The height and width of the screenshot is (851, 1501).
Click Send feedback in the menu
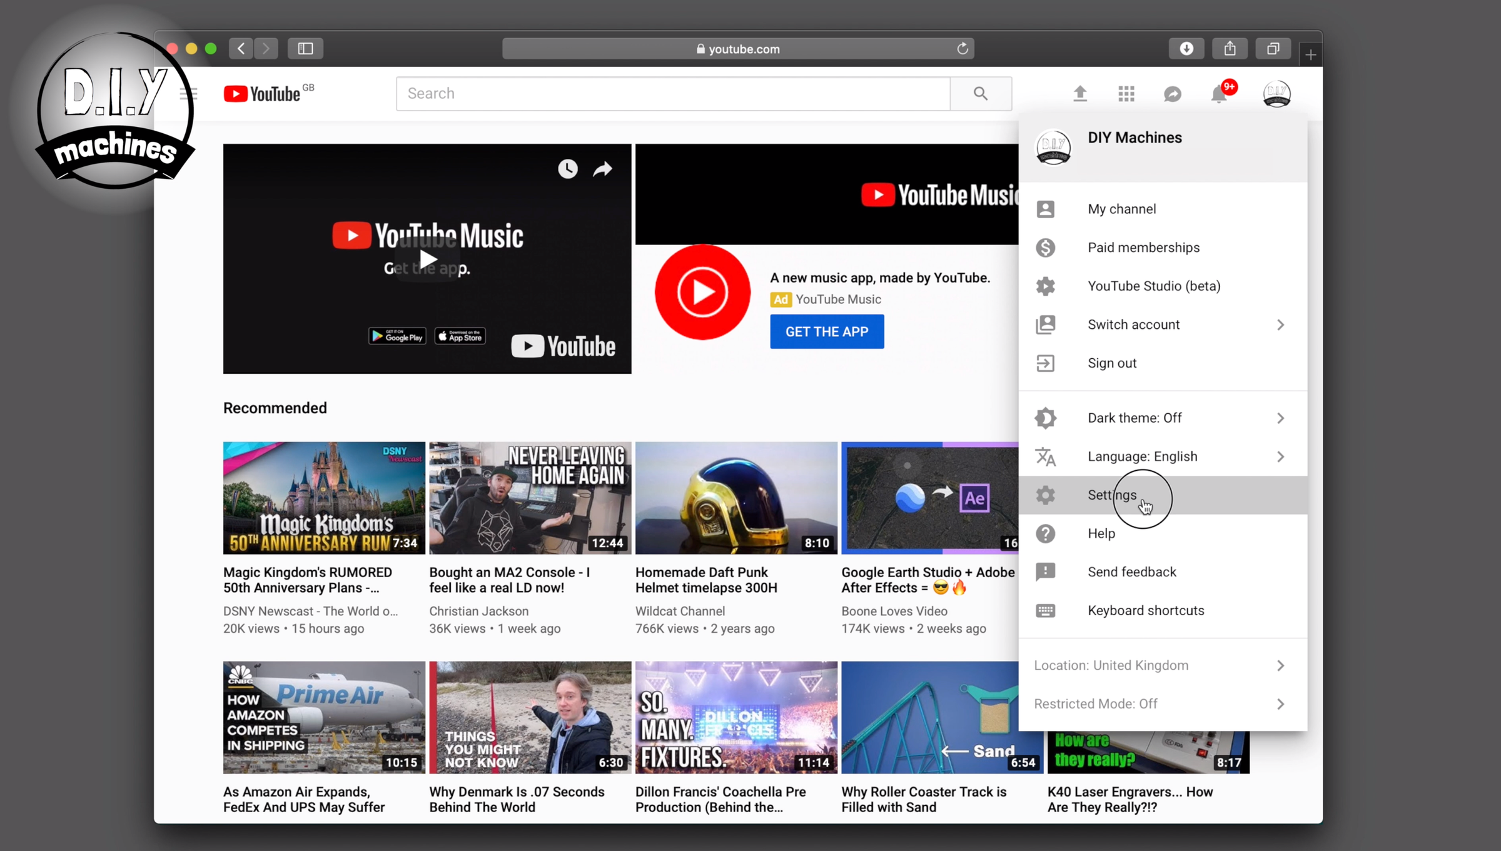[1131, 572]
